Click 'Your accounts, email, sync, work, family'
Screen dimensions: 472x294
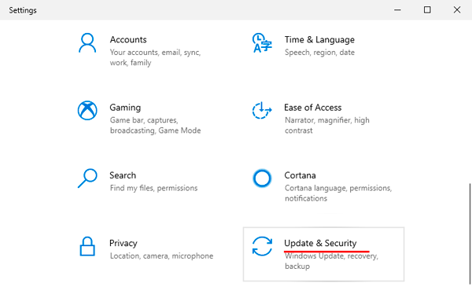[x=155, y=57]
